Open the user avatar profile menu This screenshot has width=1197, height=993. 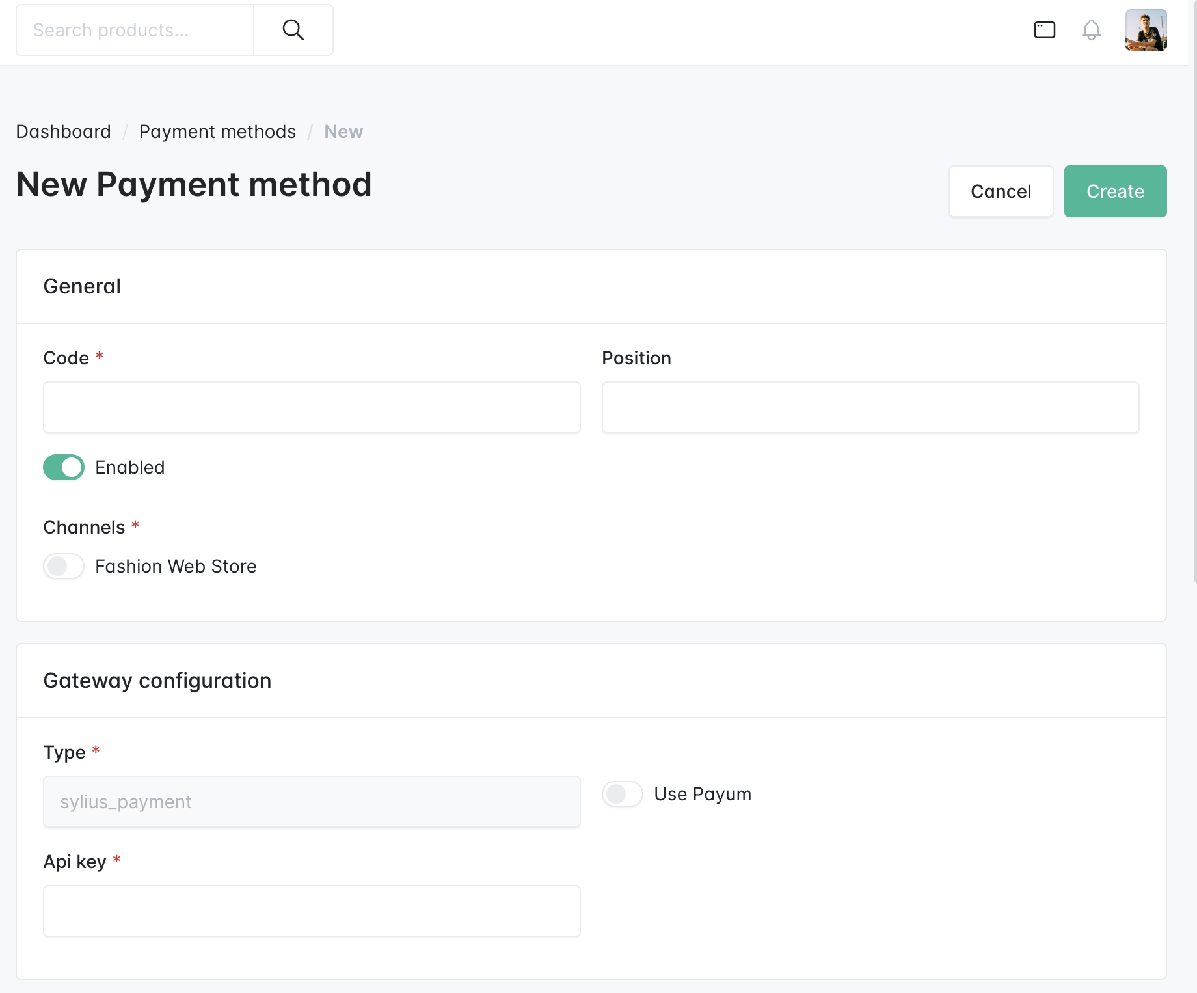(x=1146, y=30)
